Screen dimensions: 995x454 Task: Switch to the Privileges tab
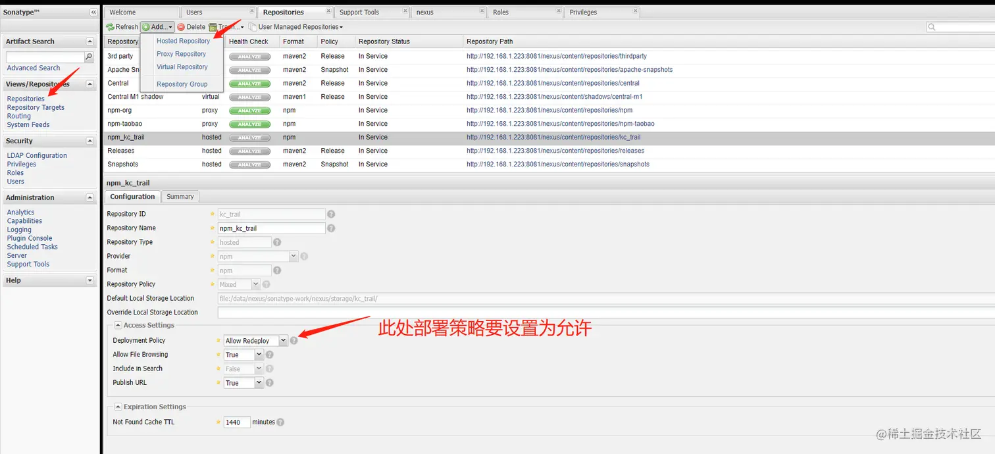[x=602, y=12]
